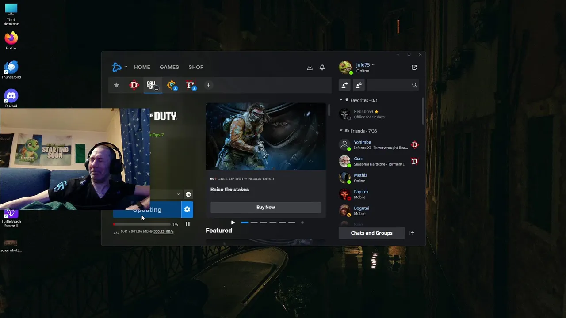566x318 pixels.
Task: Select the Diablo Immortal game icon
Action: pos(191,85)
